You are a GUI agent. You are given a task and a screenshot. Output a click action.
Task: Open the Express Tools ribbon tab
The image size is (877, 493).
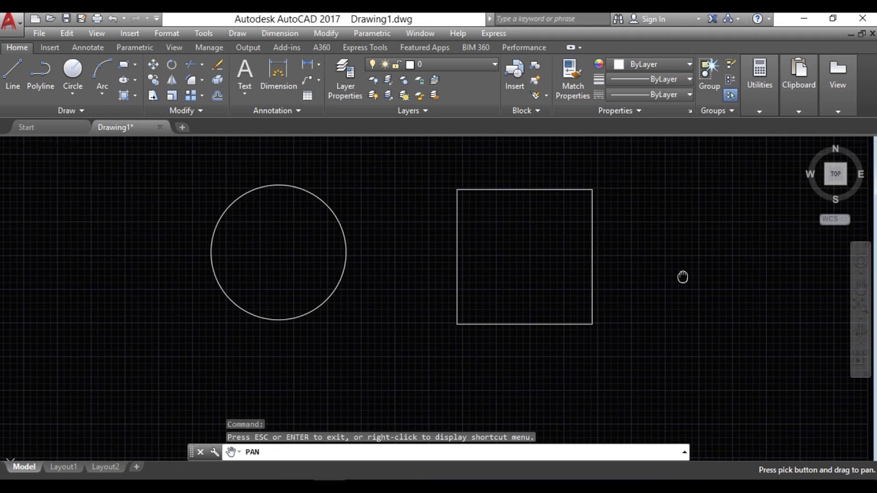tap(365, 47)
